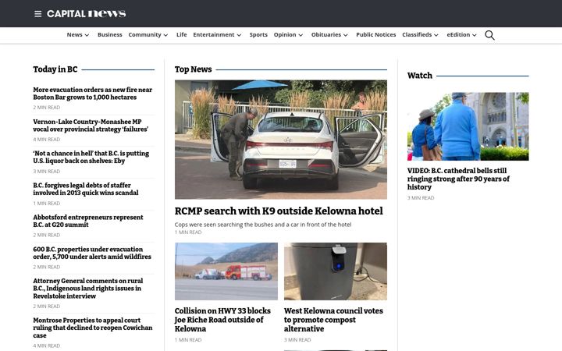
Task: Open the Sports menu item
Action: pos(258,35)
